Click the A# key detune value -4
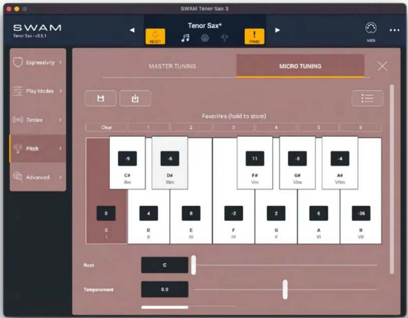The width and height of the screenshot is (408, 318). (x=340, y=159)
